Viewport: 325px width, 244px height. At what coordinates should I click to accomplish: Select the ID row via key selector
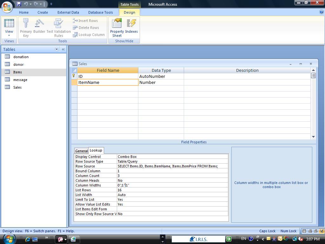click(x=74, y=76)
